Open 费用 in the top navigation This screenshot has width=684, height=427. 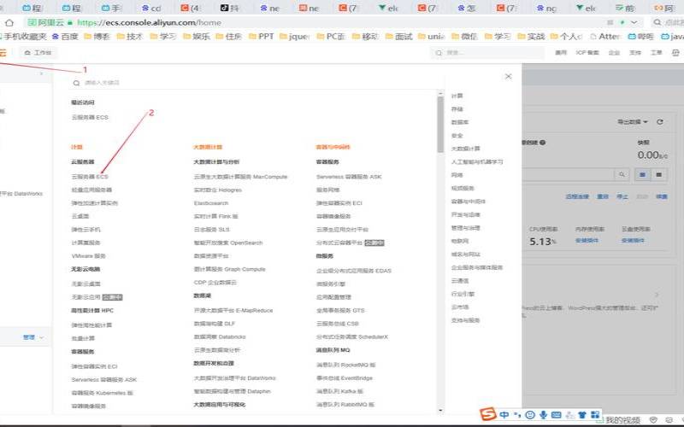(x=561, y=53)
